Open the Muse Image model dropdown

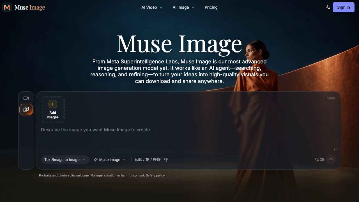tap(110, 160)
